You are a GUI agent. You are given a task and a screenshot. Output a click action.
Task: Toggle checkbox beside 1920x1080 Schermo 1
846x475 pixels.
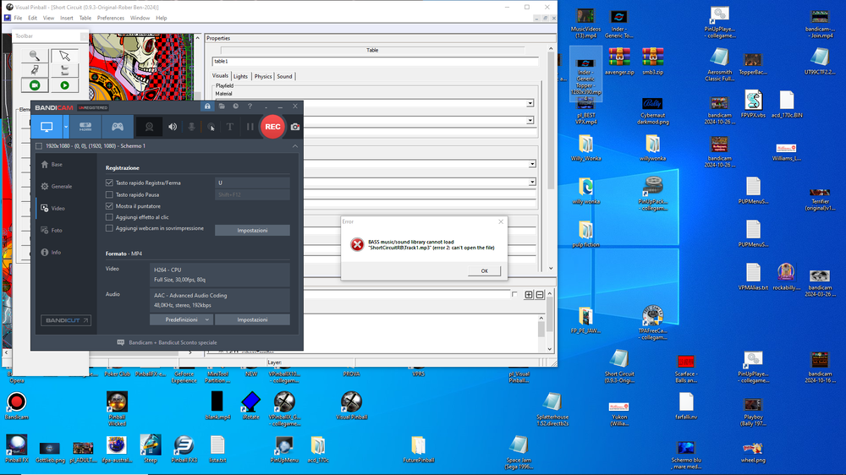click(x=39, y=146)
